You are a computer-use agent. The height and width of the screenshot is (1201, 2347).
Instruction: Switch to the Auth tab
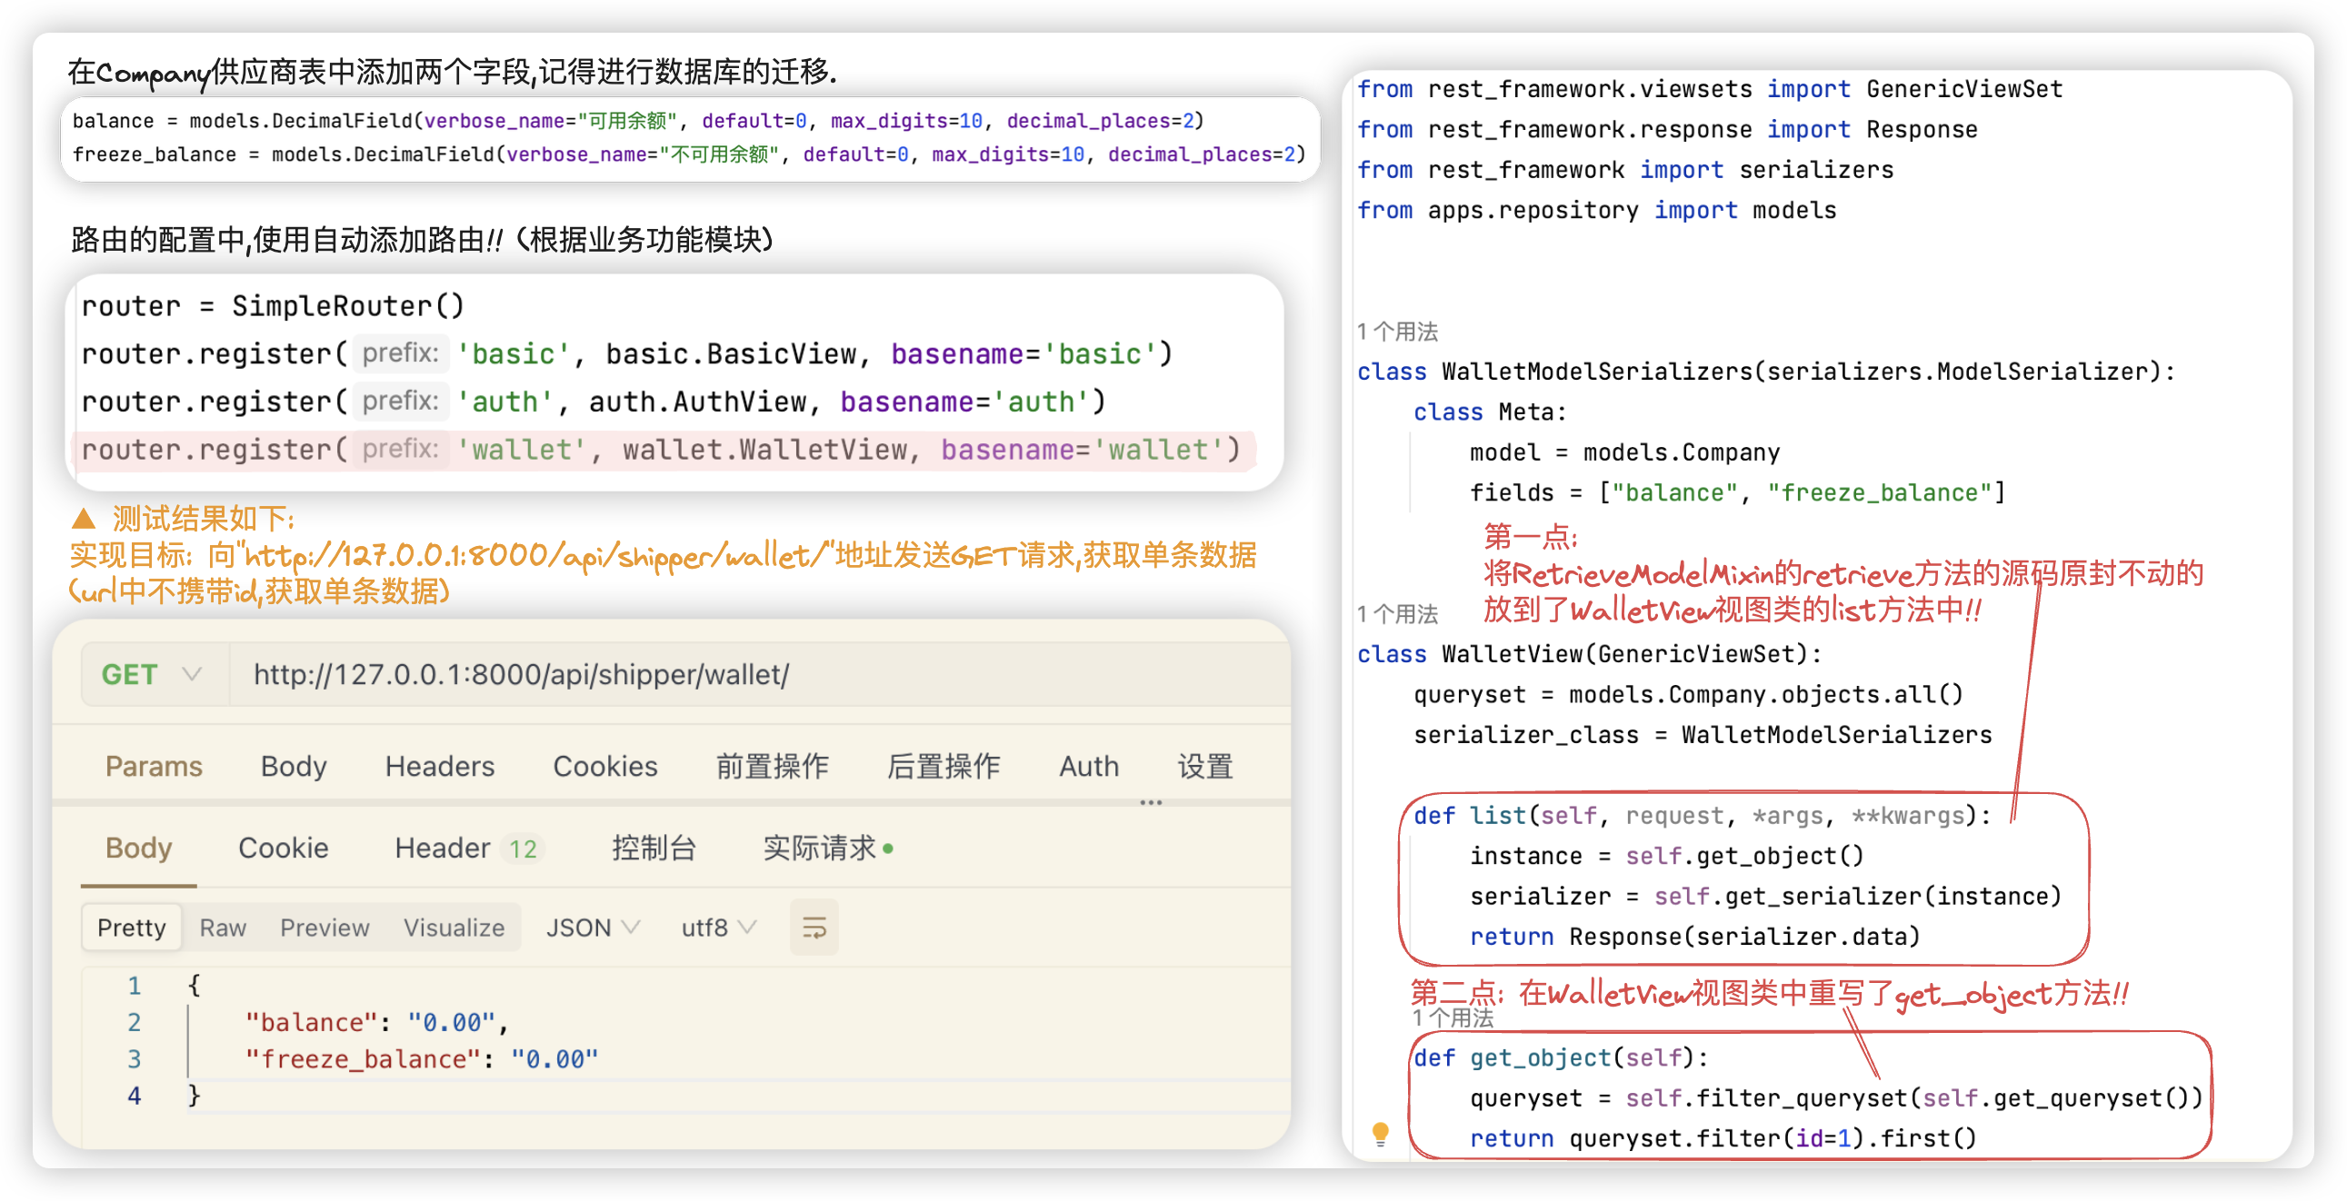point(1088,766)
